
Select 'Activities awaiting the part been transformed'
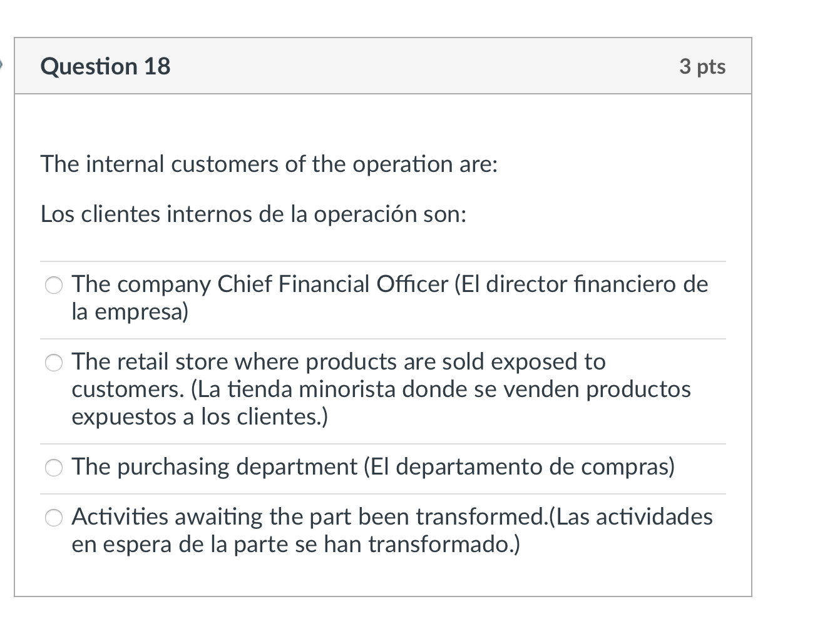pos(54,517)
